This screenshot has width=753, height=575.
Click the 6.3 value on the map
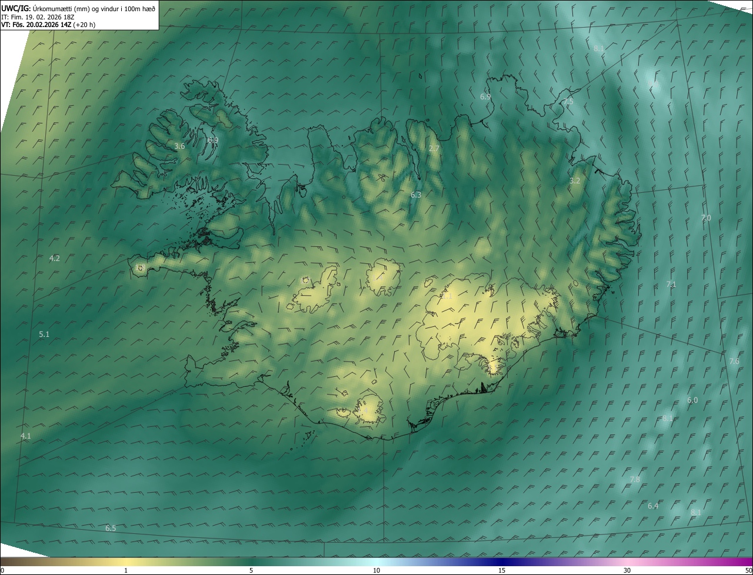[416, 195]
